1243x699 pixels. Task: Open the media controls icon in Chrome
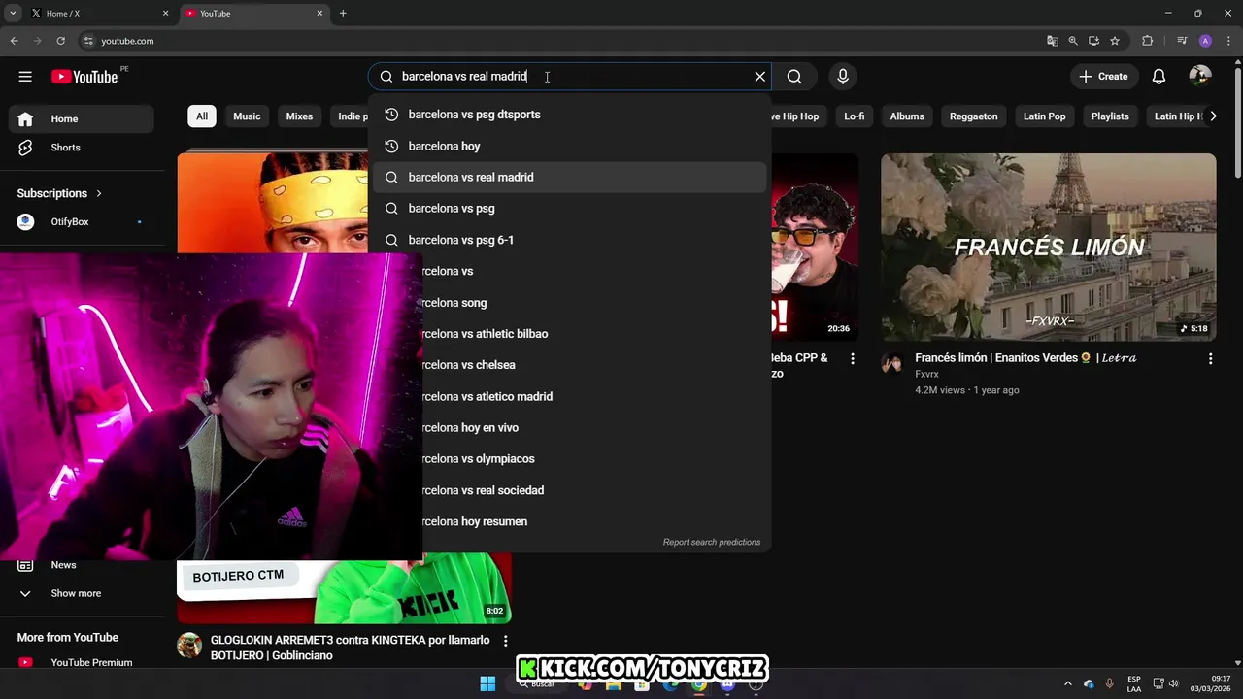[x=1182, y=41]
